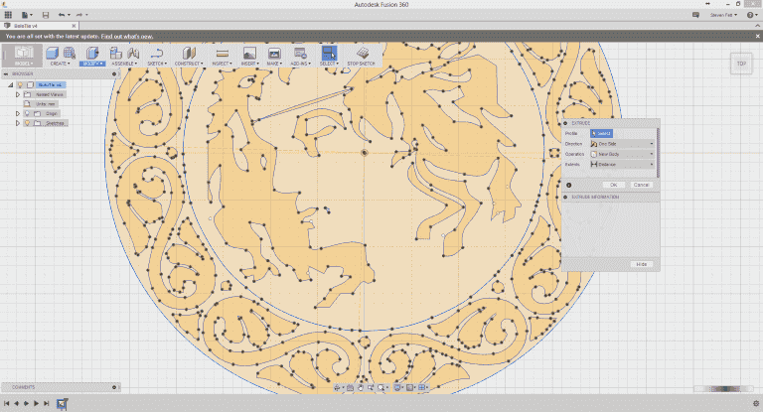Click the Orbit icon in navigation bar

pos(337,387)
